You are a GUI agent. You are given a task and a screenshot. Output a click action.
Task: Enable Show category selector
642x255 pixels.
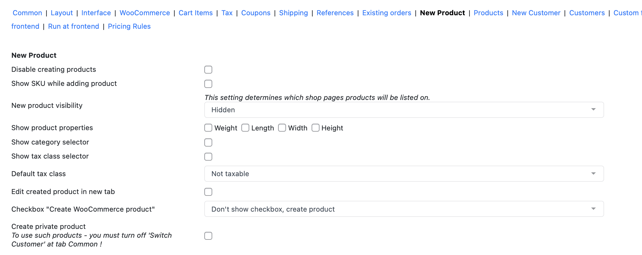pyautogui.click(x=208, y=142)
